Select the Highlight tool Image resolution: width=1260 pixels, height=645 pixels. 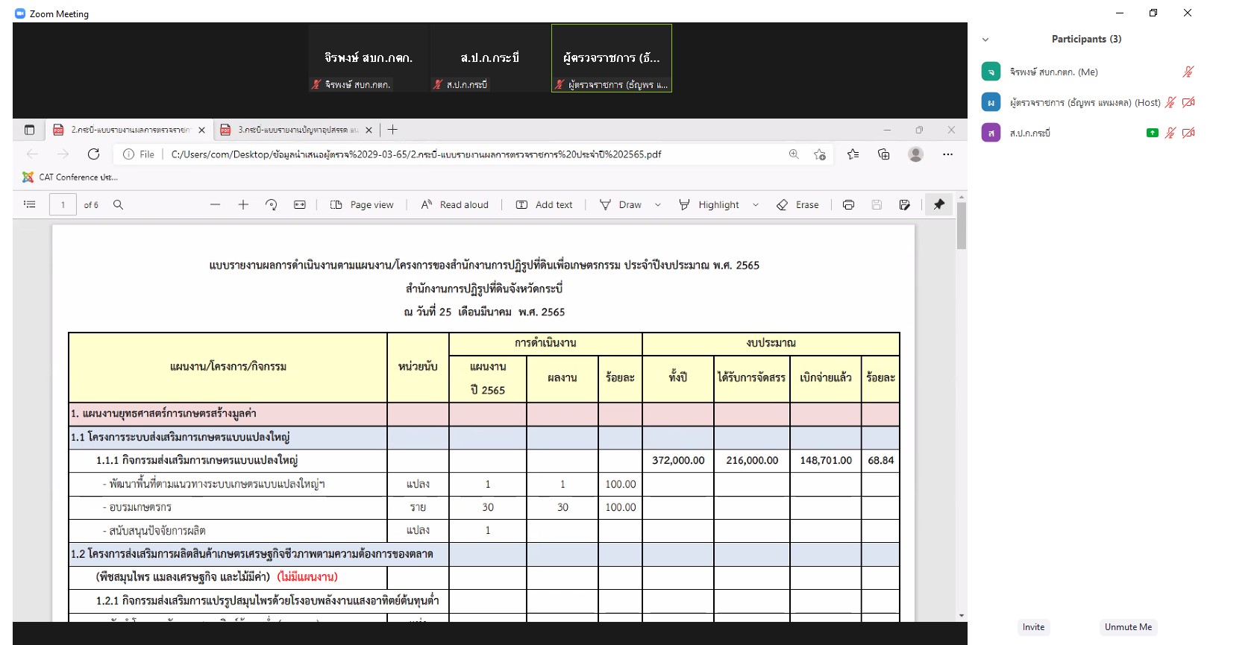click(709, 204)
